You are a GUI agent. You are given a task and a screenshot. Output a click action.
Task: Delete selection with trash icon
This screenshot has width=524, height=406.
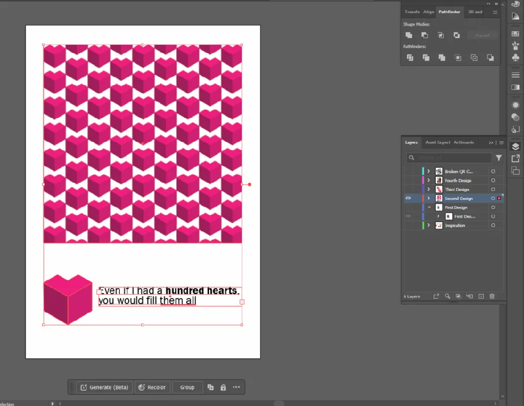click(x=492, y=296)
